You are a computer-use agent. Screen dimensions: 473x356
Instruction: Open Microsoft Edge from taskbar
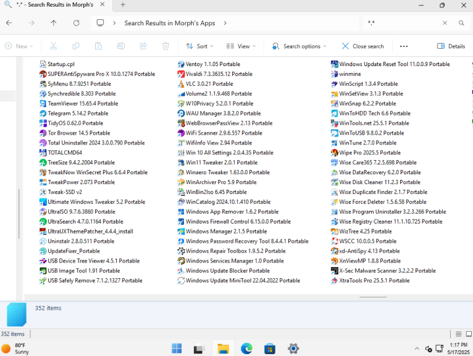tap(247, 349)
